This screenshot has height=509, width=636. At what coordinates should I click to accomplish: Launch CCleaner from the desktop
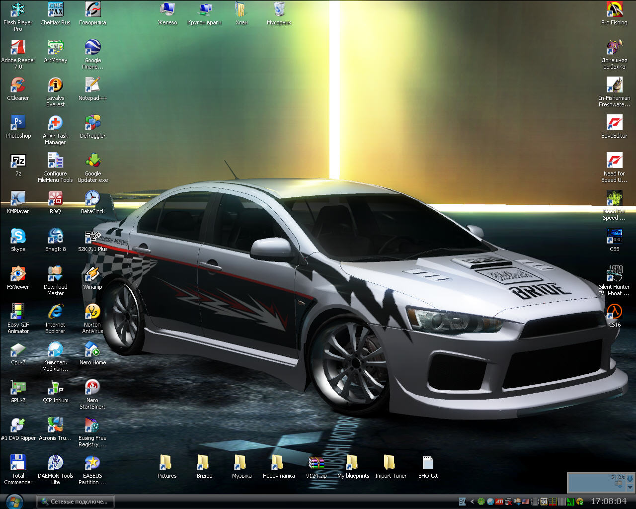[x=18, y=85]
